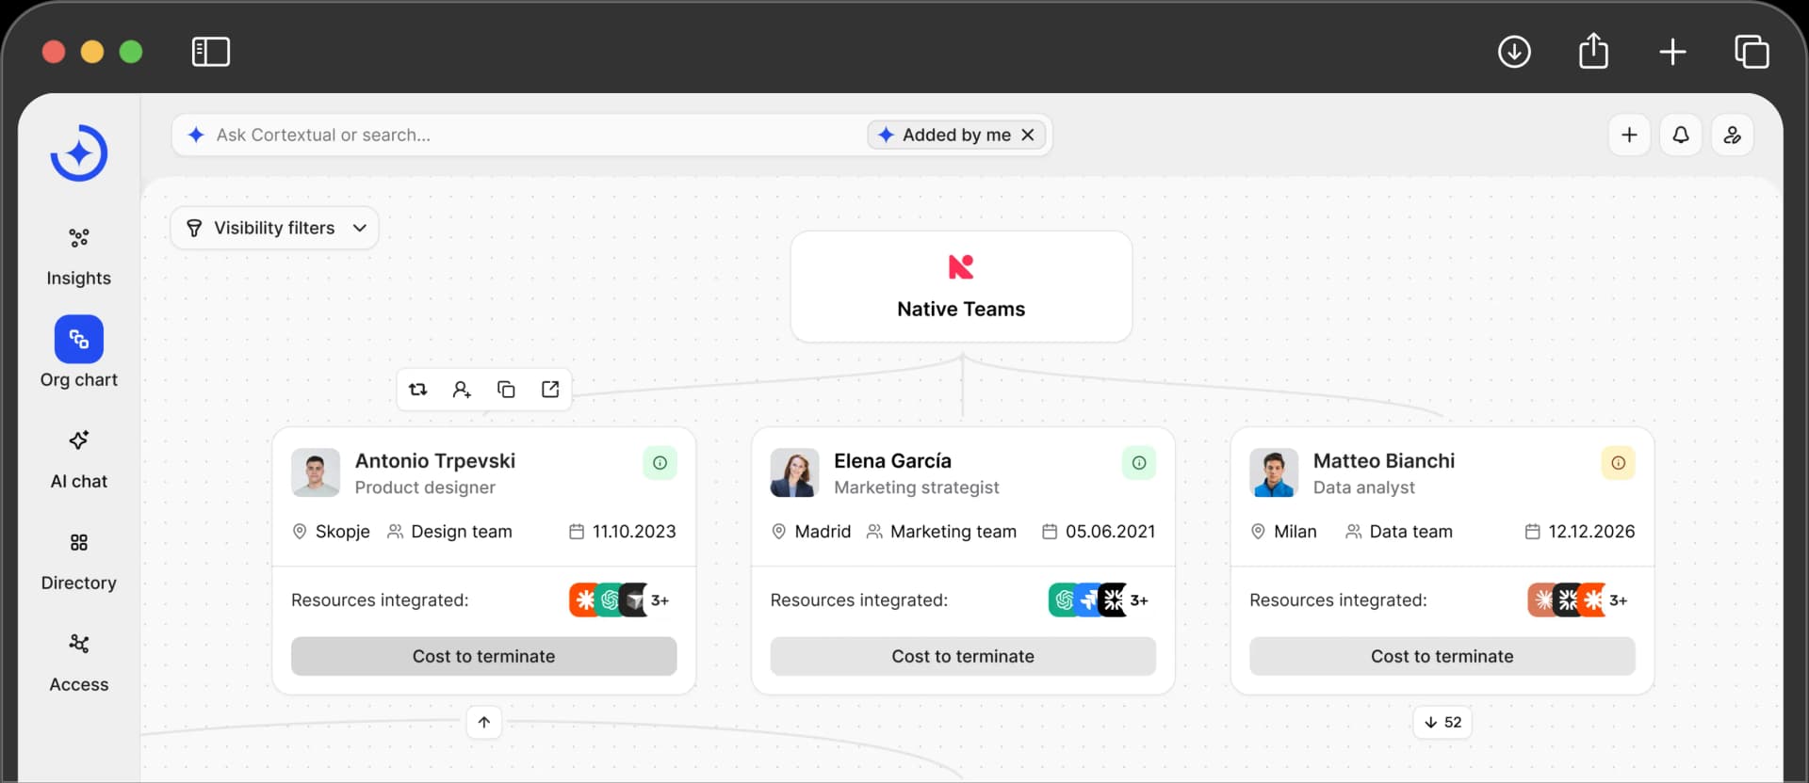Click Milan location on Matteo's card
The width and height of the screenshot is (1809, 783).
point(1283,532)
